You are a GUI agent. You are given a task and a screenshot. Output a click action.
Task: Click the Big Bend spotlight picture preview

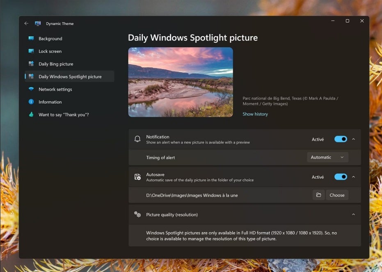coord(181,82)
